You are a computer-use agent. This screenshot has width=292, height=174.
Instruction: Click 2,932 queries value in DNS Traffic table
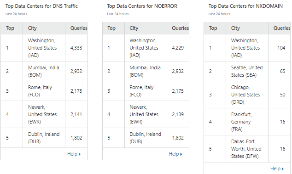76,71
